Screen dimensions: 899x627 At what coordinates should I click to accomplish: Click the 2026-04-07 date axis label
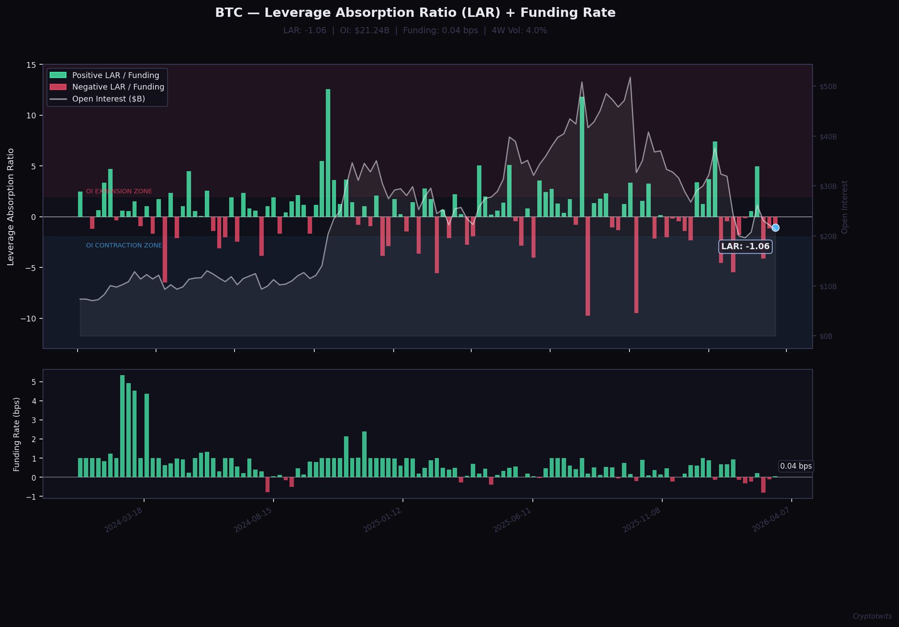(x=771, y=520)
